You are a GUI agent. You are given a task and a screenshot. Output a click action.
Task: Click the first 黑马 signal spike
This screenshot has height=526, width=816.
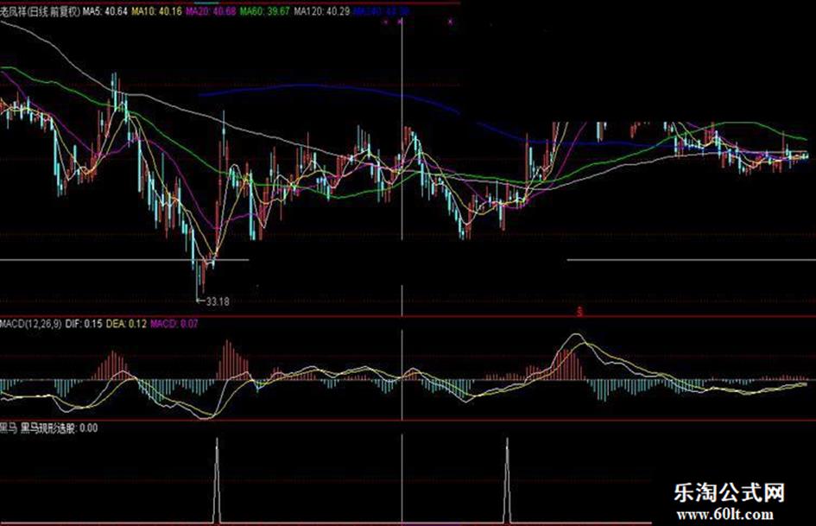tap(217, 480)
